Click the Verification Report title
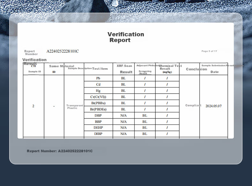Viewport: 252px width, 186px height. click(126, 37)
